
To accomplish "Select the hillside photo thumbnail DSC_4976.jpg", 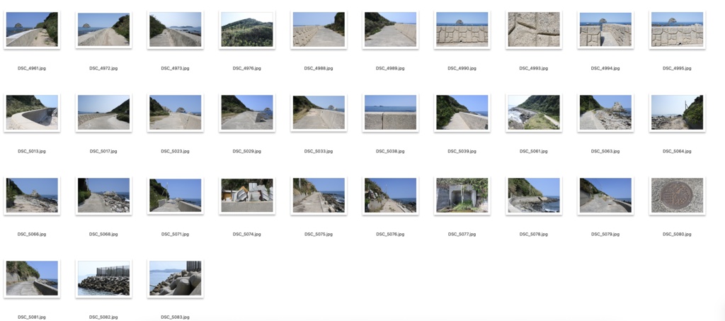I will [x=247, y=30].
